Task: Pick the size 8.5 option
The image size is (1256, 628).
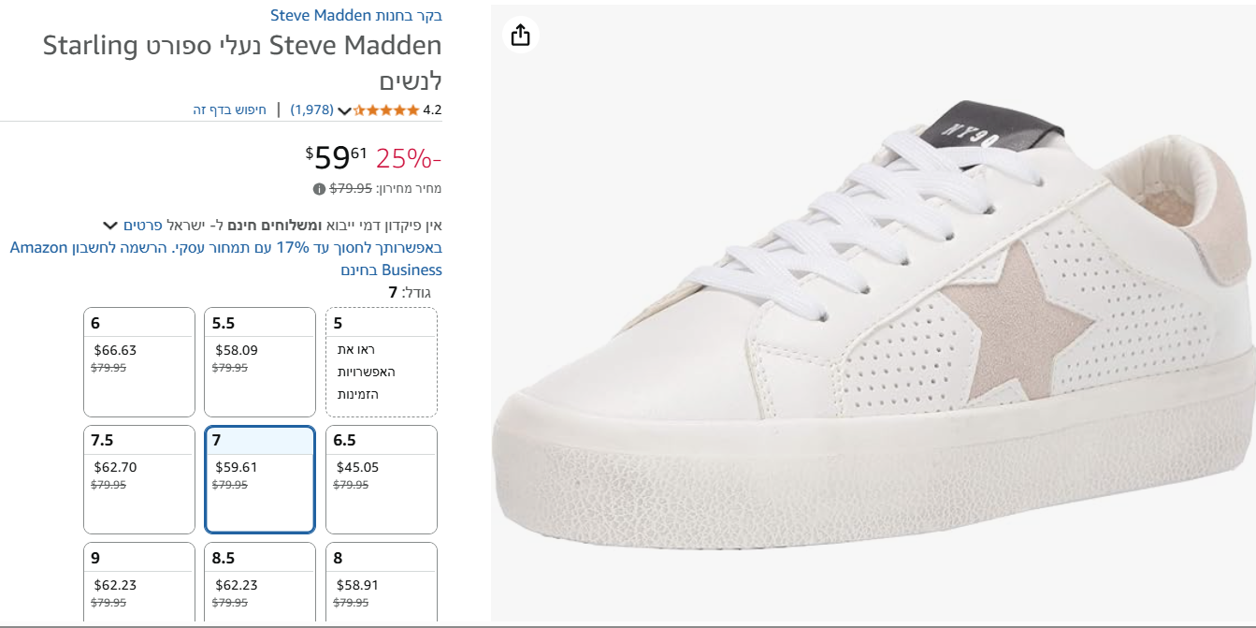Action: point(260,582)
